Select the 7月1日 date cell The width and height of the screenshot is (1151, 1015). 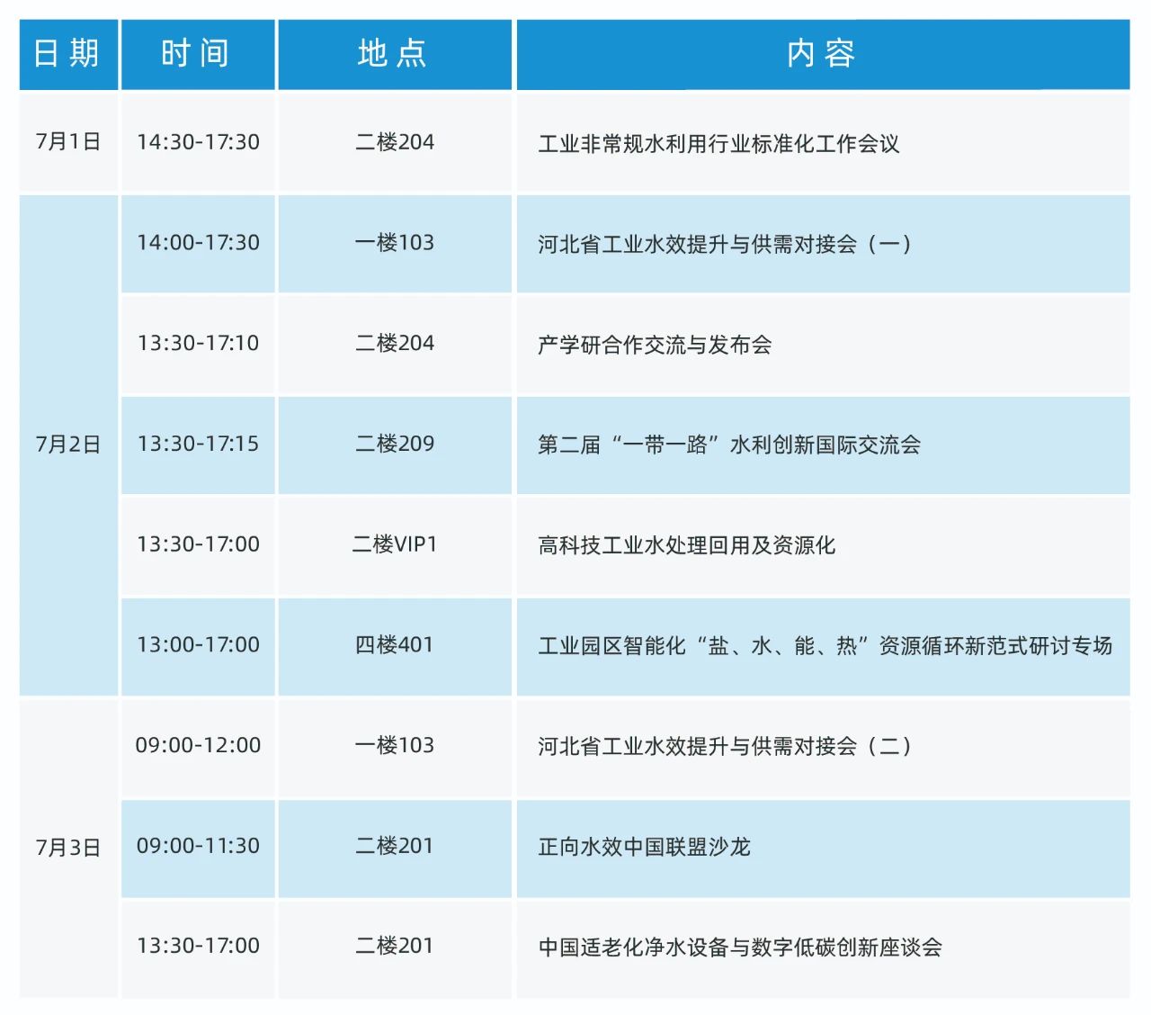(x=68, y=142)
